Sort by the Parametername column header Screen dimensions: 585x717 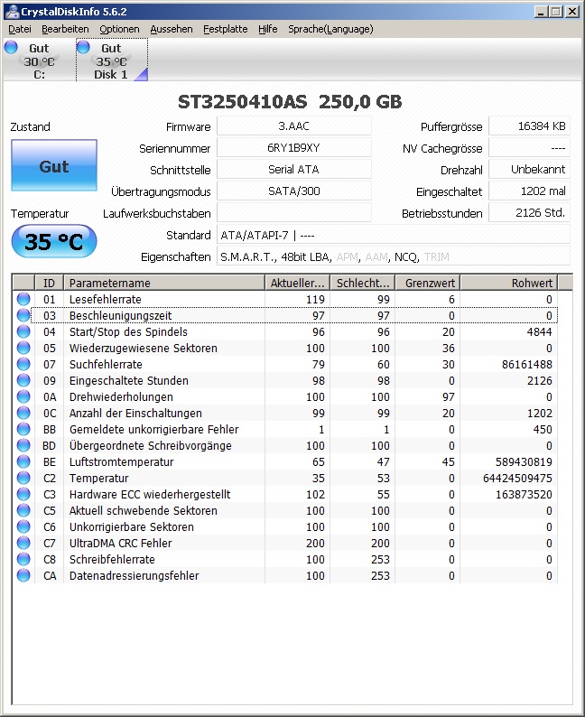coord(164,283)
